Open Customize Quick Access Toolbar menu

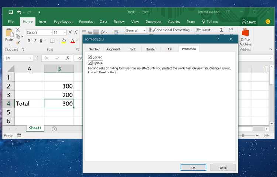(x=39, y=12)
